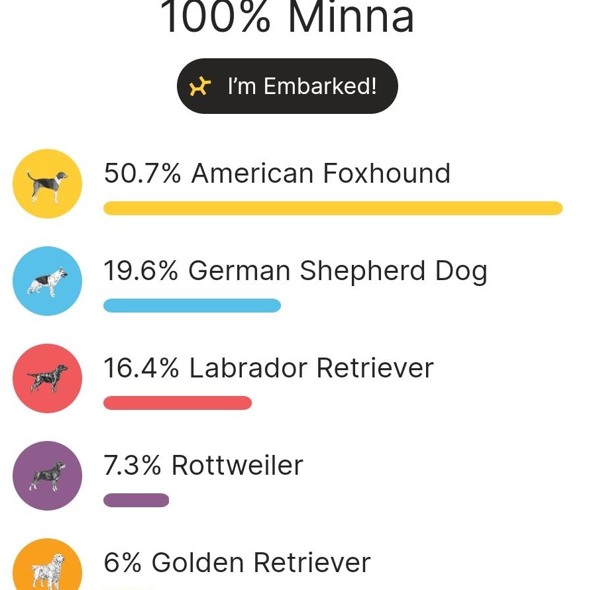Tap the 16.4% percentage value

tap(141, 368)
